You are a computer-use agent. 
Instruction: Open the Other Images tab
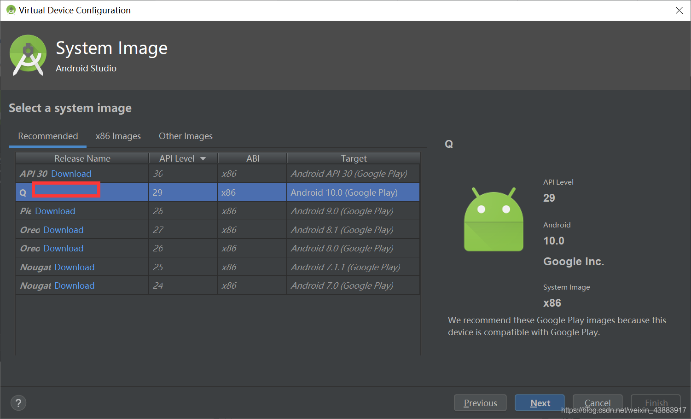186,136
